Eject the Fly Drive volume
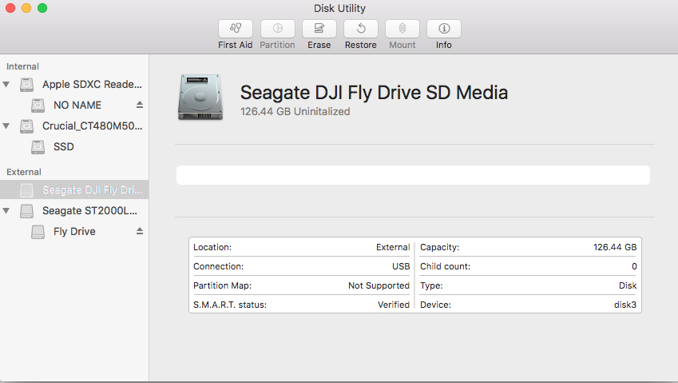Image resolution: width=678 pixels, height=383 pixels. point(140,231)
